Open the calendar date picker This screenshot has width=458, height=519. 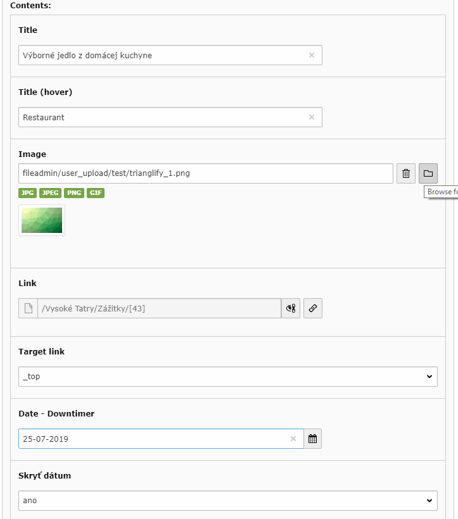coord(312,439)
